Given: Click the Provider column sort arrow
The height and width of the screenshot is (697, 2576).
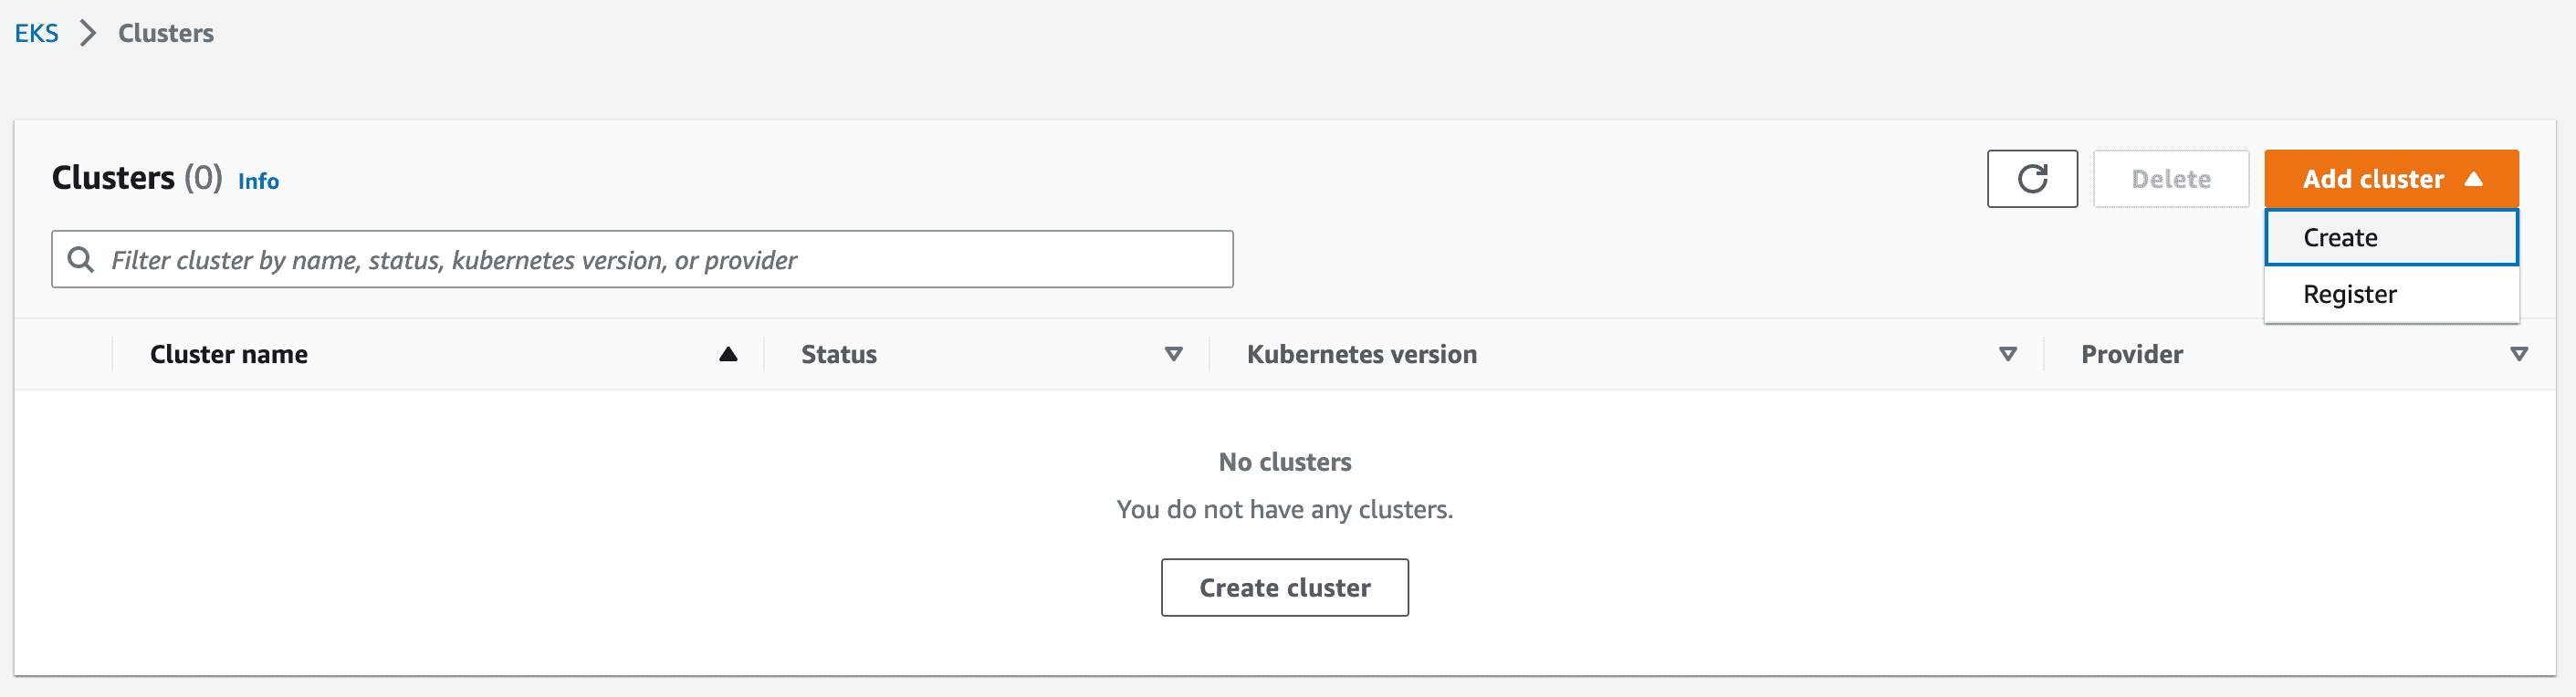Looking at the screenshot, I should tap(2519, 354).
